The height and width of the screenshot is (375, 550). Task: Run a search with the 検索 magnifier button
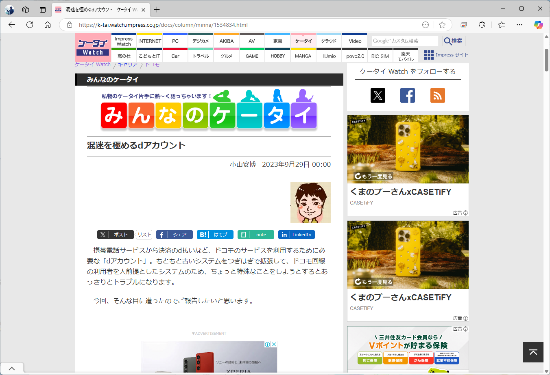pyautogui.click(x=453, y=41)
